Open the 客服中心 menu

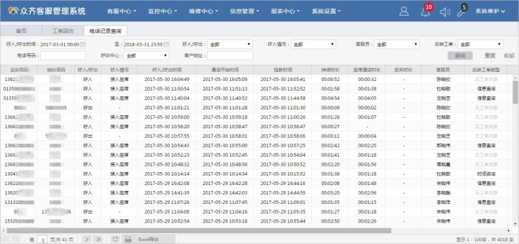point(121,11)
